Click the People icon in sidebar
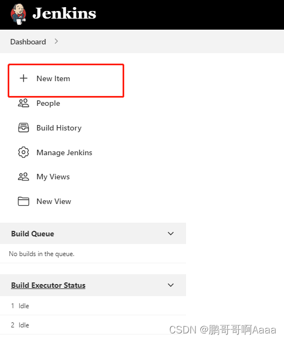The height and width of the screenshot is (340, 284). click(x=24, y=103)
